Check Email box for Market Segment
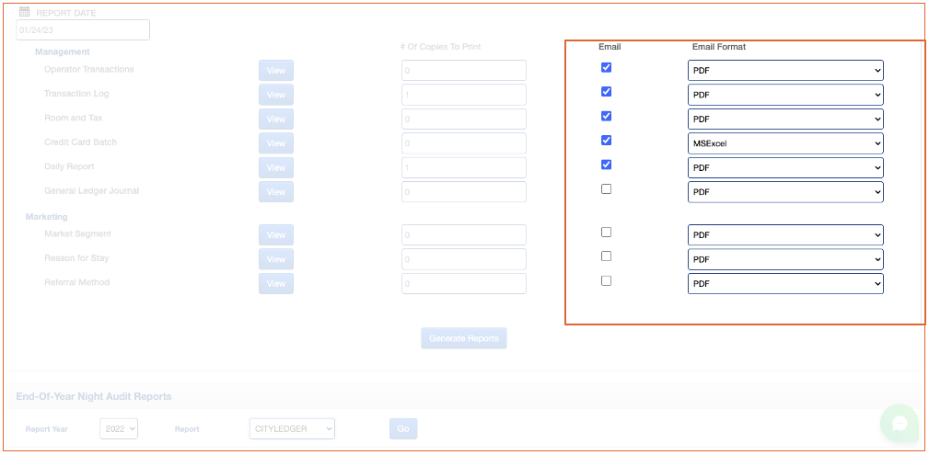This screenshot has height=455, width=929. coord(606,233)
